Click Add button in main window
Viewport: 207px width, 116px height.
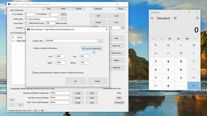(98, 16)
